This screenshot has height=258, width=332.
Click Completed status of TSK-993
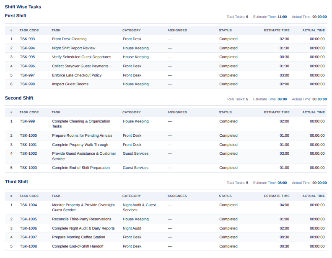(228, 39)
